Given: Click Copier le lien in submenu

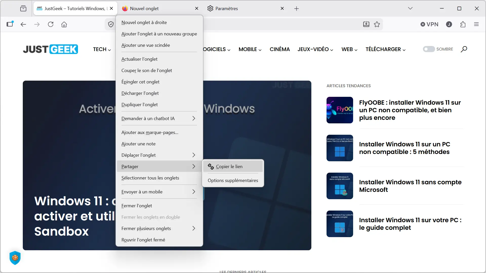Looking at the screenshot, I should 233,166.
